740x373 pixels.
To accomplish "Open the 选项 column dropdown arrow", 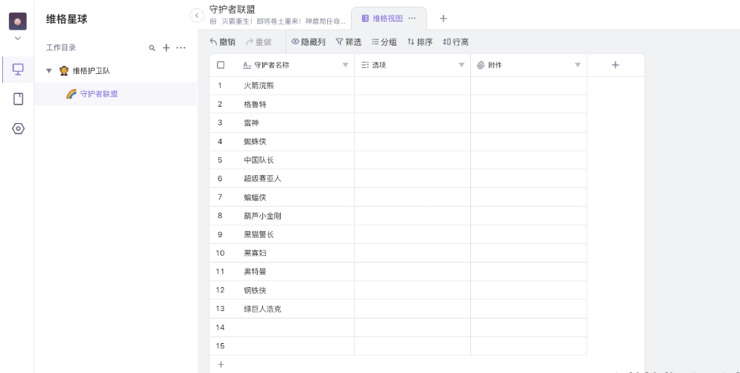I will 461,65.
